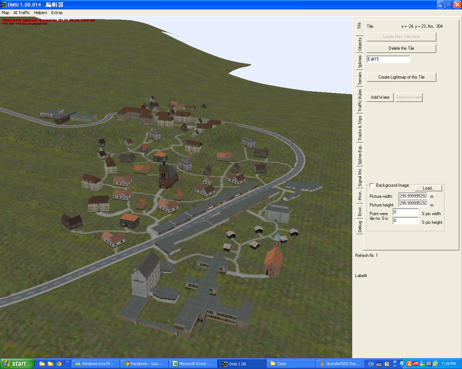Screen dimensions: 462x369
Task: Click Create Lightmap of this Tile
Action: pos(401,77)
